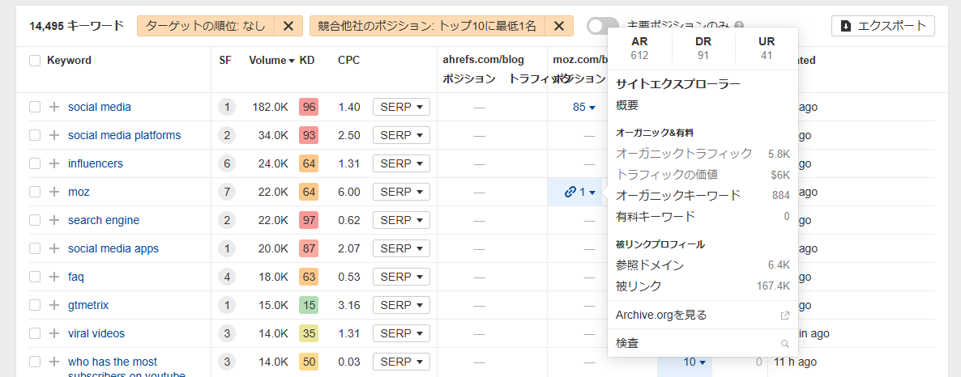The image size is (961, 377).
Task: Click the エクスポート button
Action: point(883,26)
